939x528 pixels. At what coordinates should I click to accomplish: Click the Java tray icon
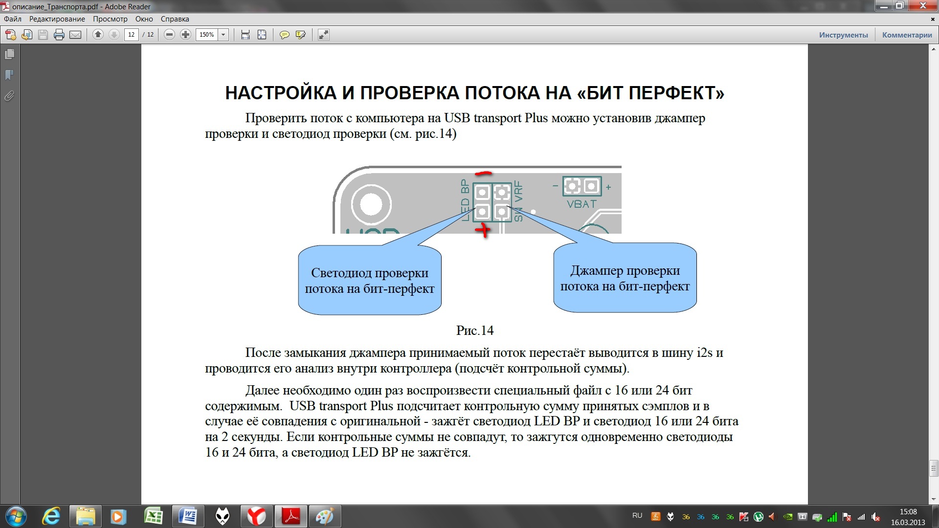pos(656,516)
